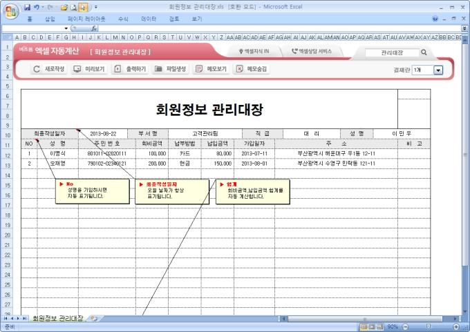Click the red X icon on 메모숨김
This screenshot has height=332, width=470.
(x=239, y=69)
